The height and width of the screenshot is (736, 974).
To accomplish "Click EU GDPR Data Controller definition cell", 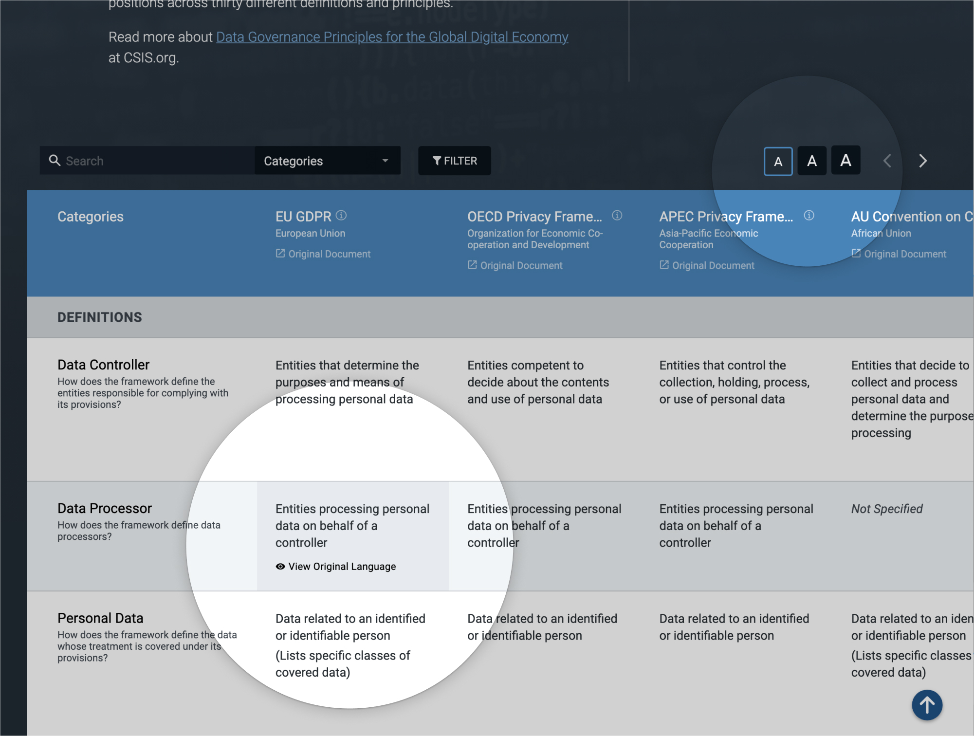I will coord(347,382).
